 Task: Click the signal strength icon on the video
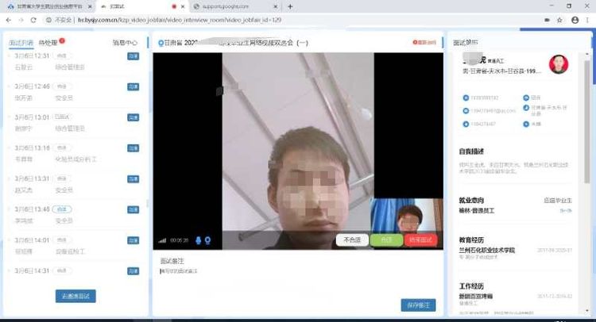pos(162,240)
